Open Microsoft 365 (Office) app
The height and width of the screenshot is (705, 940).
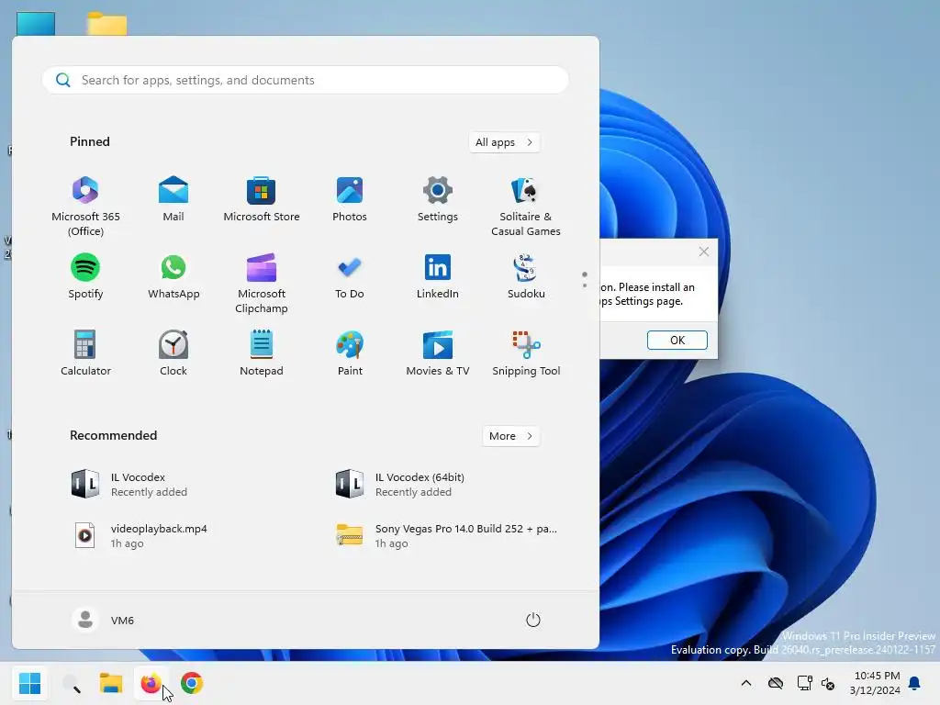tap(85, 206)
